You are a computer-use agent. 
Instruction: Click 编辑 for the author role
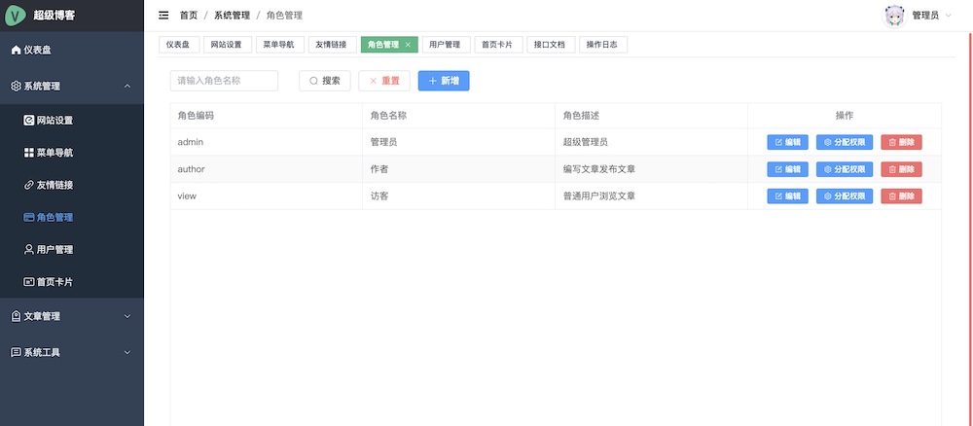[x=787, y=169]
